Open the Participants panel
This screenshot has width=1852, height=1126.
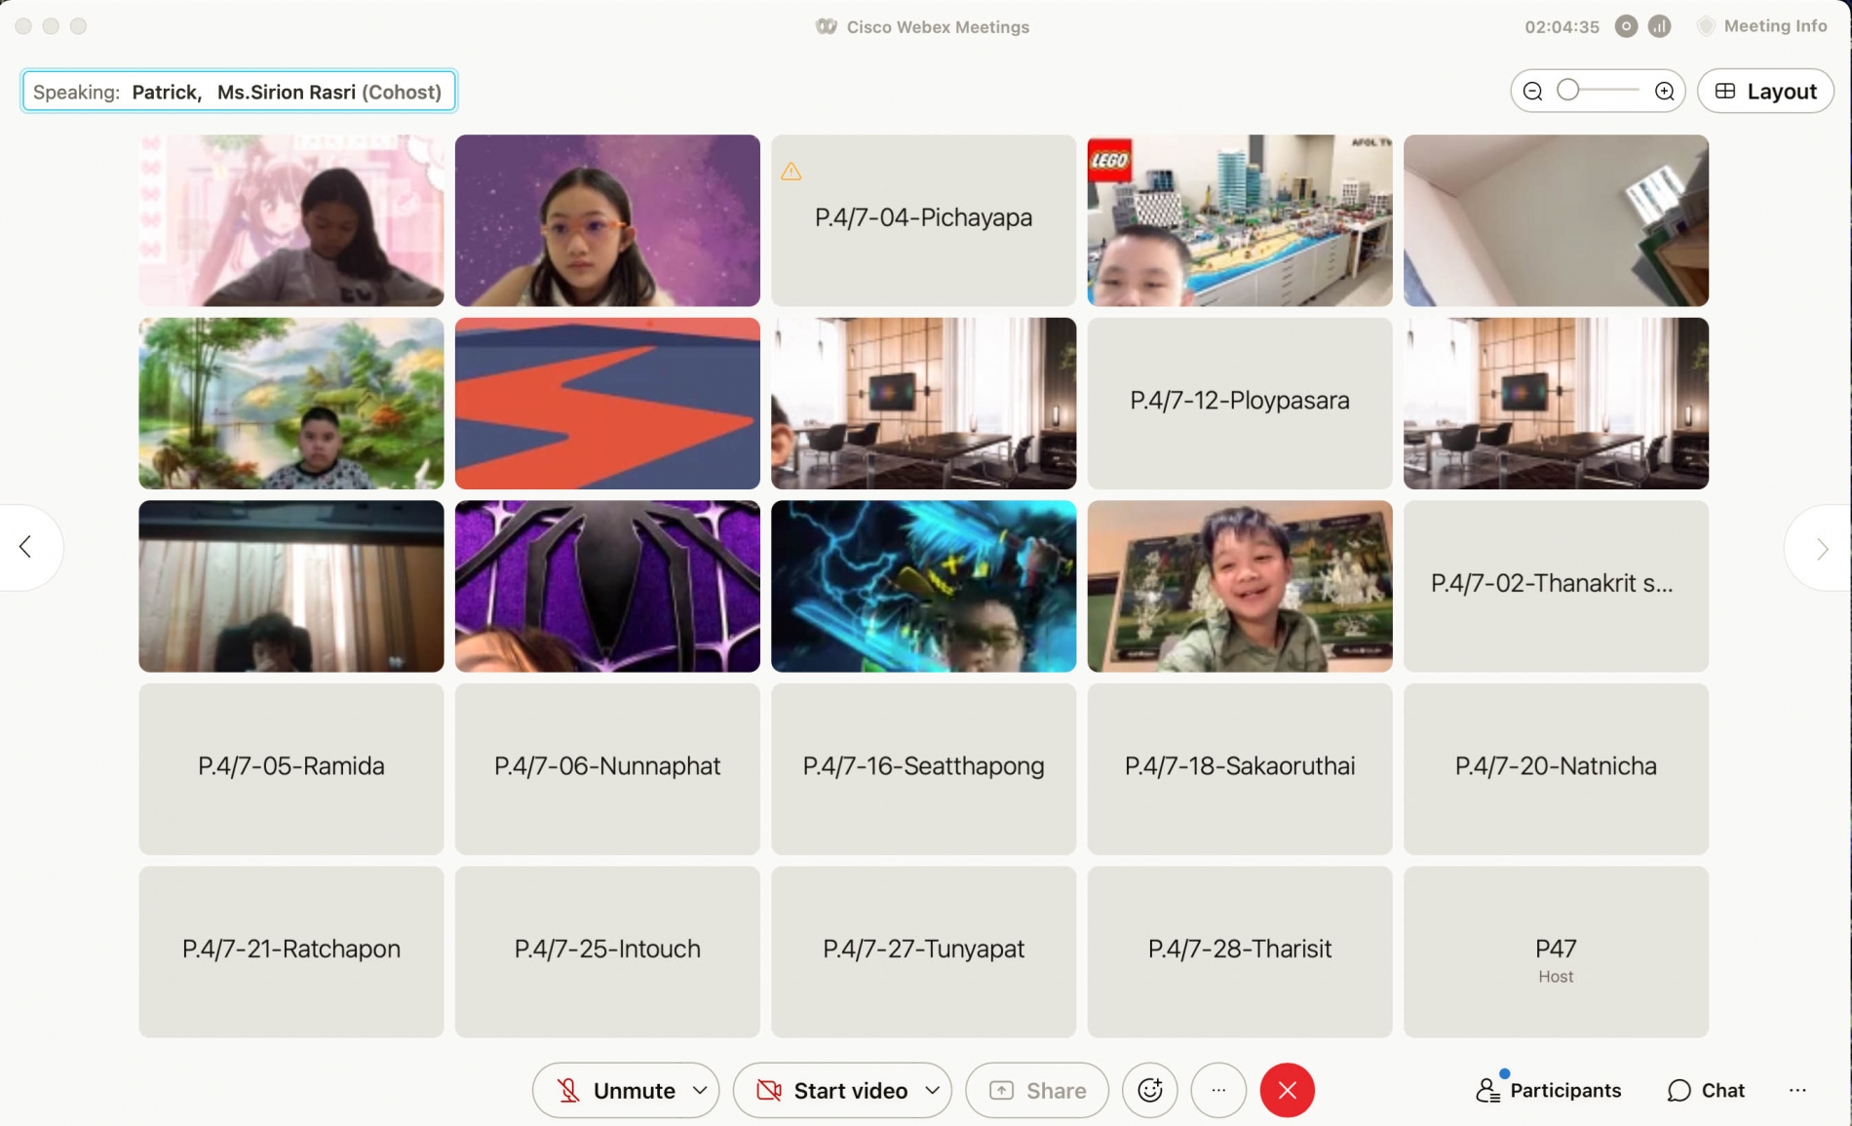1549,1090
